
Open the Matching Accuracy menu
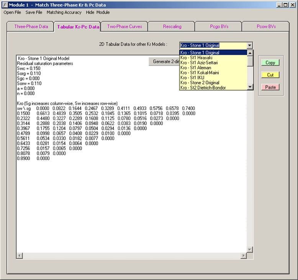click(64, 12)
